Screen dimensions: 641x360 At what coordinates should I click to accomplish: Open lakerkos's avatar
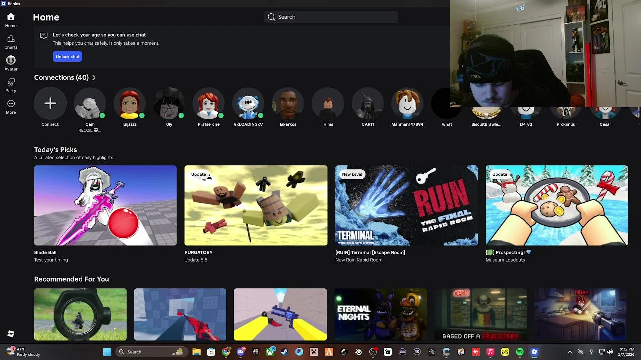(x=288, y=103)
